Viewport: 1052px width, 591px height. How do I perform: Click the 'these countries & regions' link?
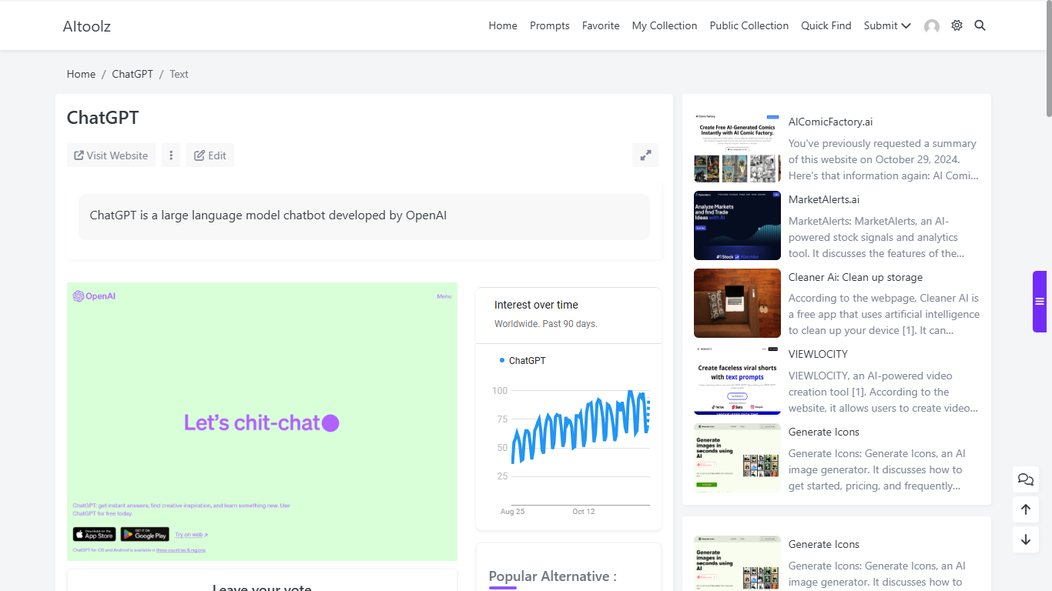click(181, 550)
